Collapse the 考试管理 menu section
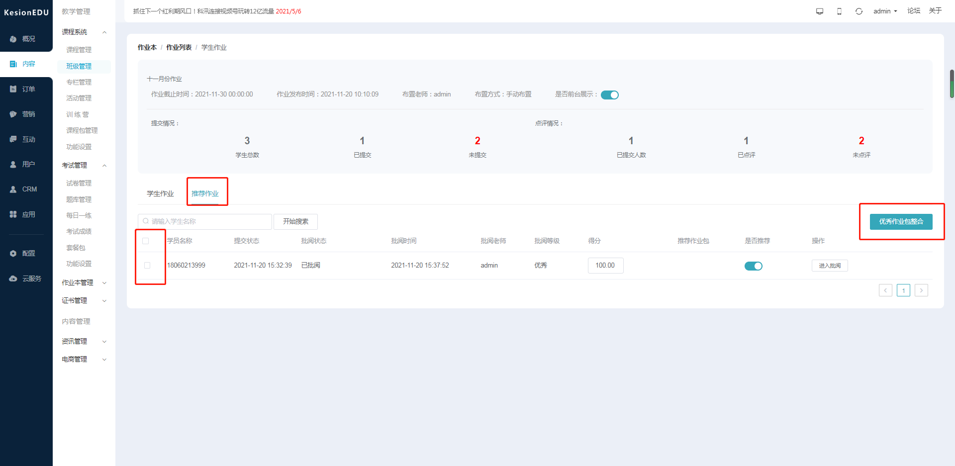 [x=104, y=166]
